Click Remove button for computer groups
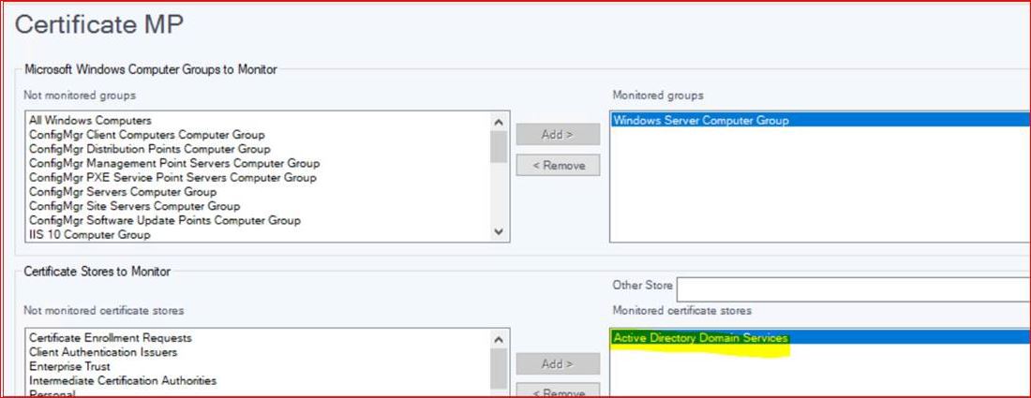This screenshot has height=398, width=1031. (558, 166)
